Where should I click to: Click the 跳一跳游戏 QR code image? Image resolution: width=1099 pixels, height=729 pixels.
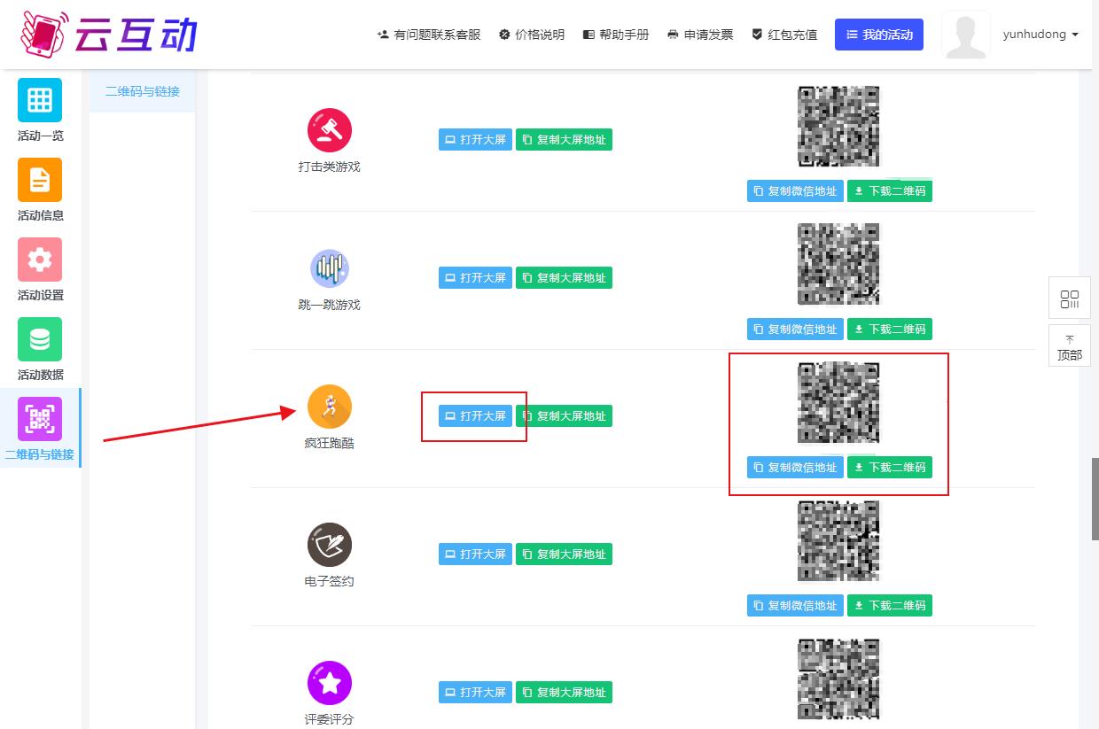839,265
